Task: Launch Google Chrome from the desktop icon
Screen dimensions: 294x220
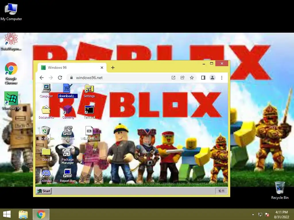Action: click(x=11, y=73)
